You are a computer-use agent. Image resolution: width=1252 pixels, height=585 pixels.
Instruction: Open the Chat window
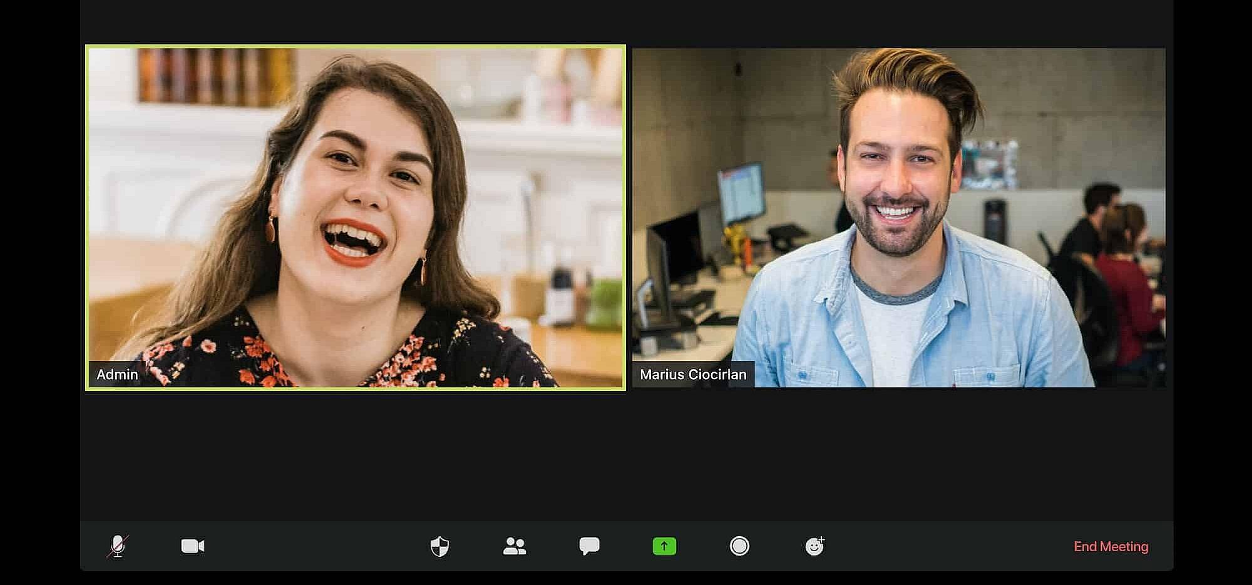(x=589, y=546)
